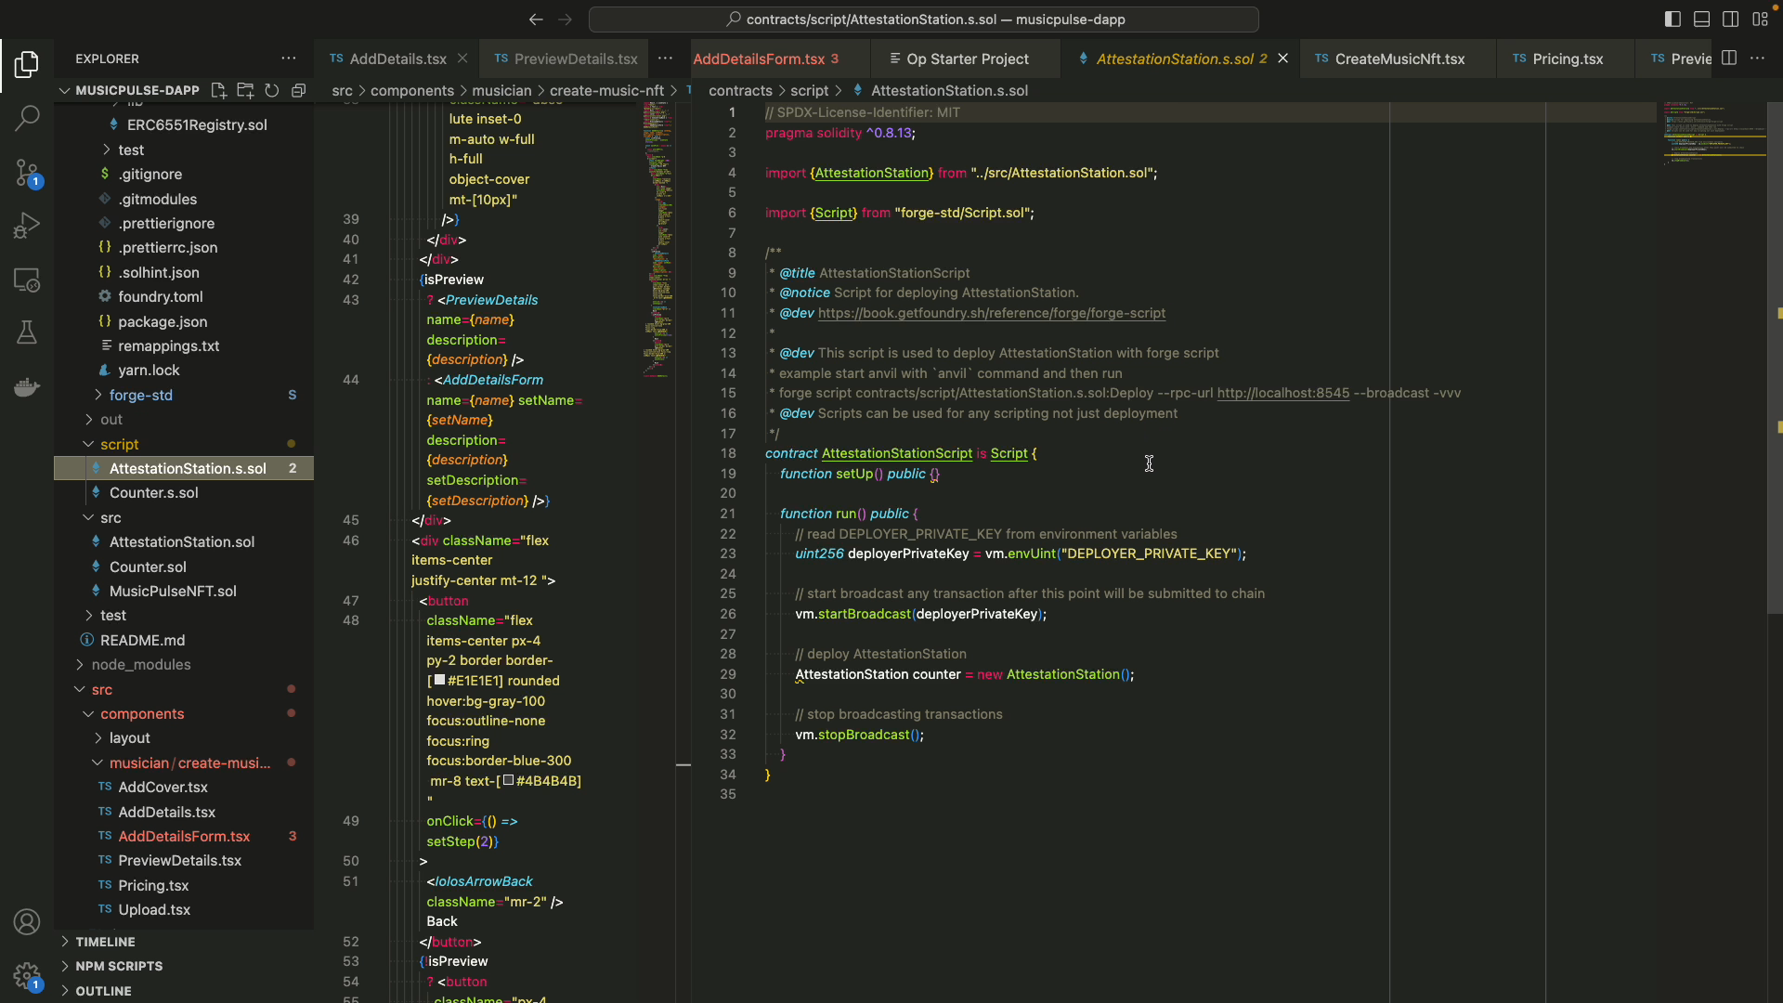Create a new folder in Explorer

[245, 90]
